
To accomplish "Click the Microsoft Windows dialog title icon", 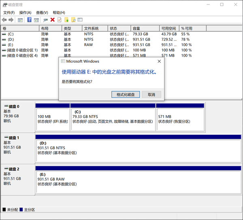I will coord(63,61).
